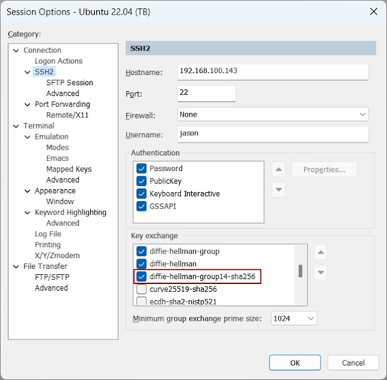Select Emacs category

pyautogui.click(x=57, y=158)
